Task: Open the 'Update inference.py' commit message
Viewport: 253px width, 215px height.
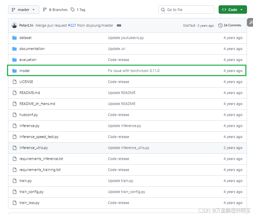Action: click(124, 126)
